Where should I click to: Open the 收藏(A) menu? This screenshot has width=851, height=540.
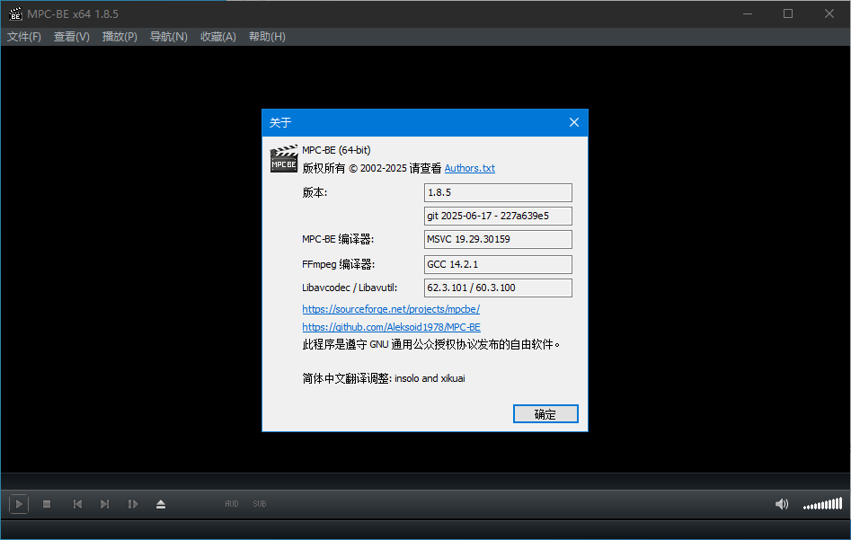click(x=218, y=36)
